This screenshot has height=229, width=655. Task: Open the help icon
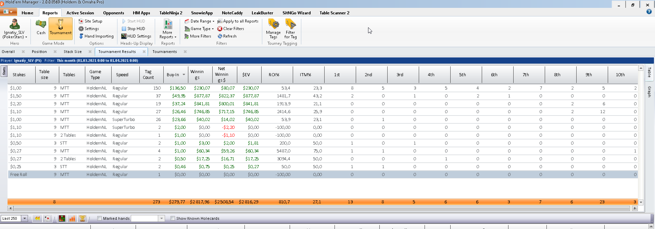(649, 12)
